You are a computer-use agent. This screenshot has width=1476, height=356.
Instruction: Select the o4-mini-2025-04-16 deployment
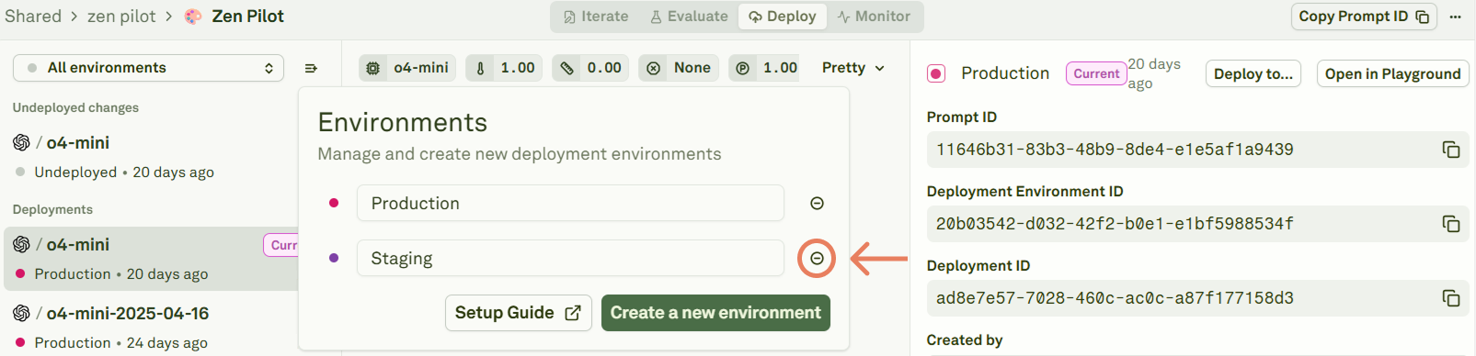(152, 327)
